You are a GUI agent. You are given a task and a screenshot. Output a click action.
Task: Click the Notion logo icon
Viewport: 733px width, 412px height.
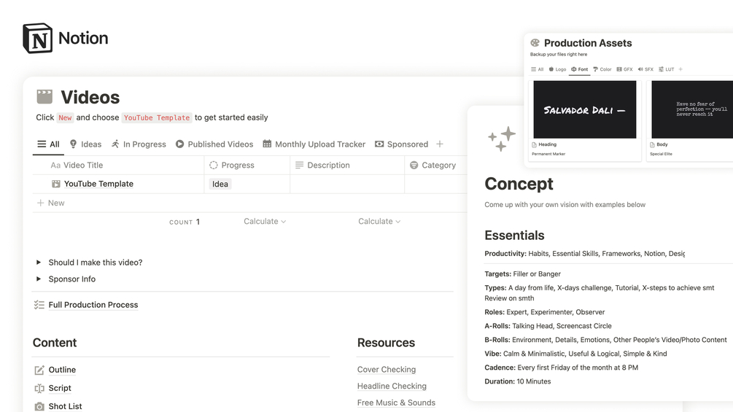(37, 39)
